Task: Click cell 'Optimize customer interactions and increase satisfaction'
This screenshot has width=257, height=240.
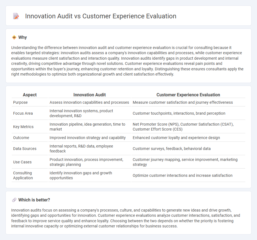Action: pyautogui.click(x=188, y=175)
